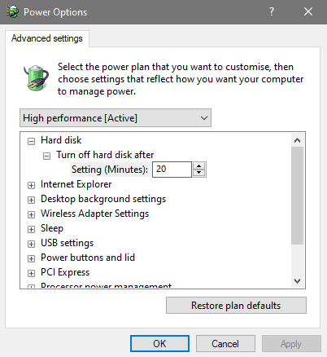
Task: Expand the USB settings node
Action: click(32, 244)
